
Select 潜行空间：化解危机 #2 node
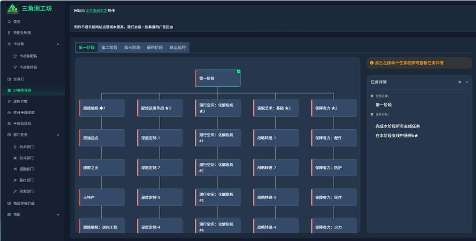[x=218, y=168]
